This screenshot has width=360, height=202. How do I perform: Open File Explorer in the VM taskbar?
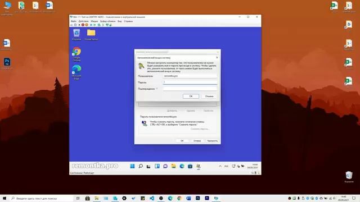174,166
